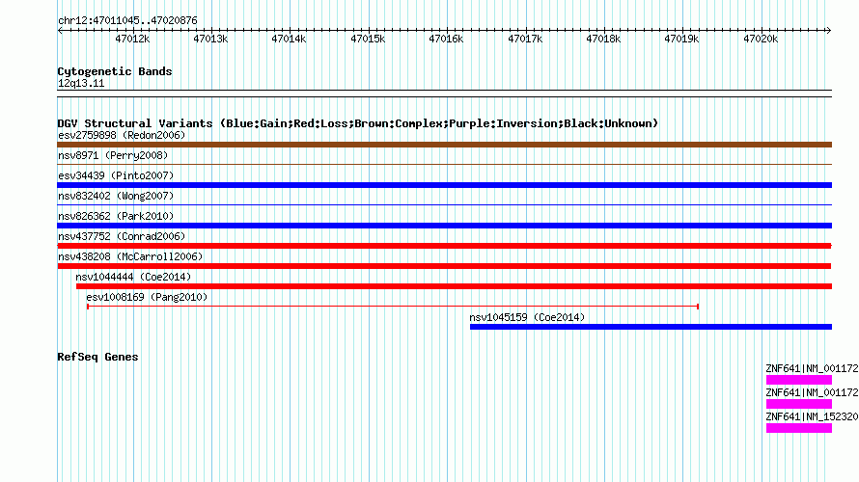Click the ruler's left arrow end
The height and width of the screenshot is (482, 859).
tap(60, 30)
